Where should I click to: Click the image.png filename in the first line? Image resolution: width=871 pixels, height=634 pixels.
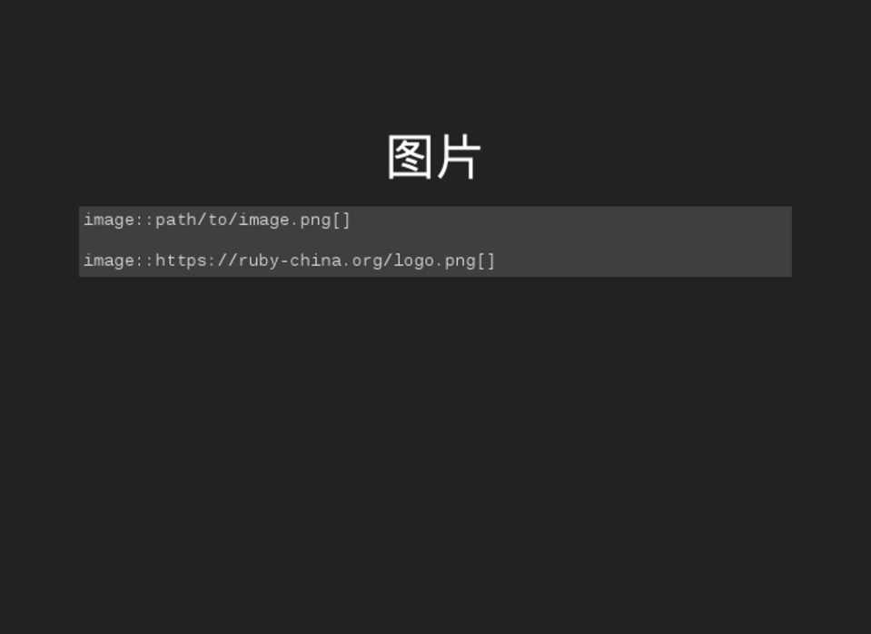pyautogui.click(x=284, y=220)
